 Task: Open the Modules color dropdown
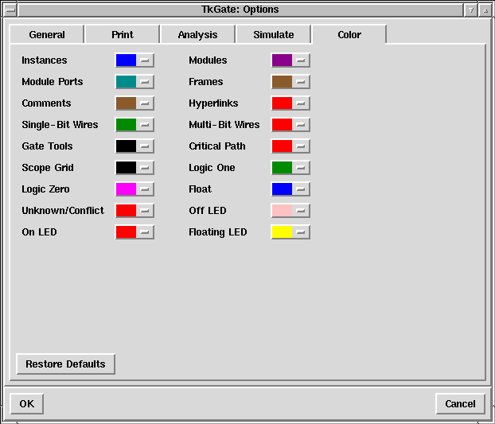301,60
